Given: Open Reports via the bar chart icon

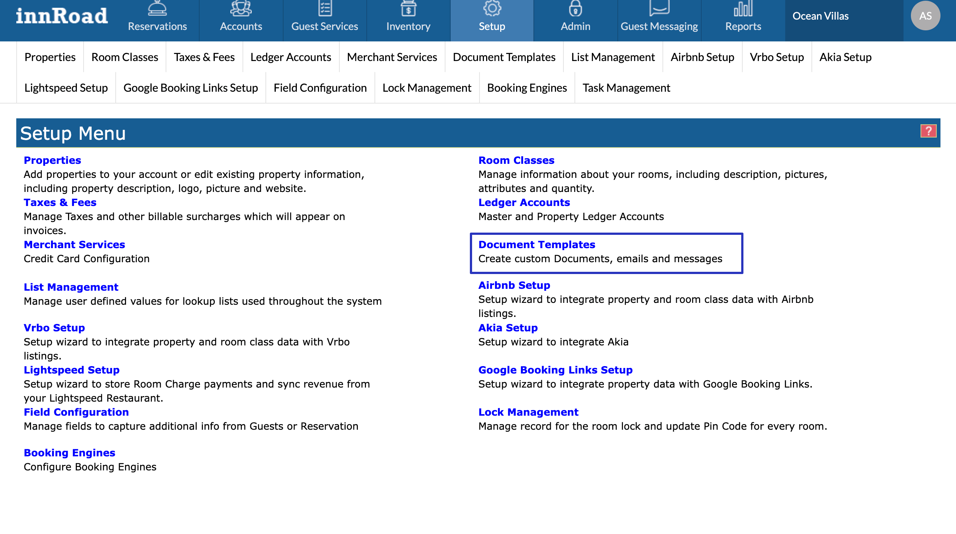Looking at the screenshot, I should (x=743, y=8).
